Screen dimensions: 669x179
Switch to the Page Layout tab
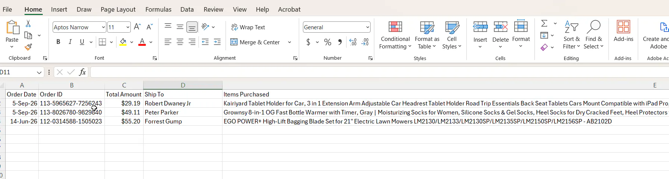118,9
